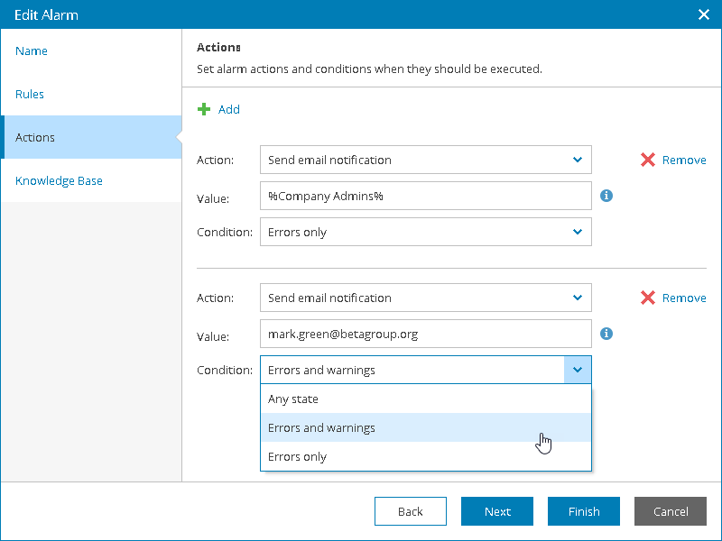This screenshot has height=541, width=722.
Task: Go to the Name step
Action: (x=32, y=51)
